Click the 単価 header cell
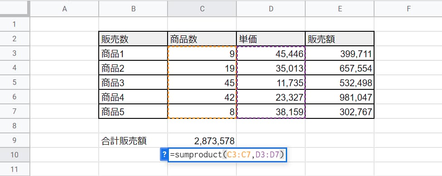The width and height of the screenshot is (442, 176). tap(271, 39)
